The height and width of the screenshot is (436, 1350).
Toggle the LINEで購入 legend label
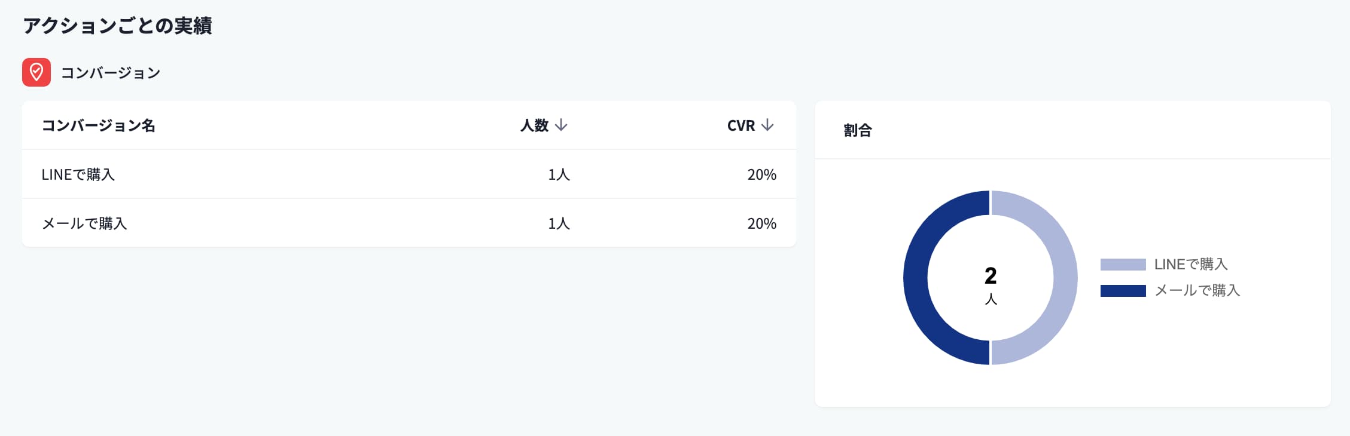pyautogui.click(x=1190, y=265)
